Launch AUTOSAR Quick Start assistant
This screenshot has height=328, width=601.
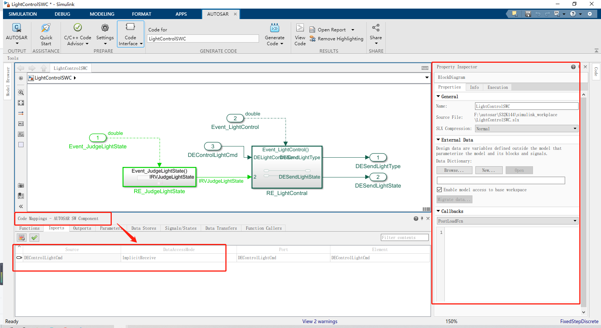click(x=46, y=28)
